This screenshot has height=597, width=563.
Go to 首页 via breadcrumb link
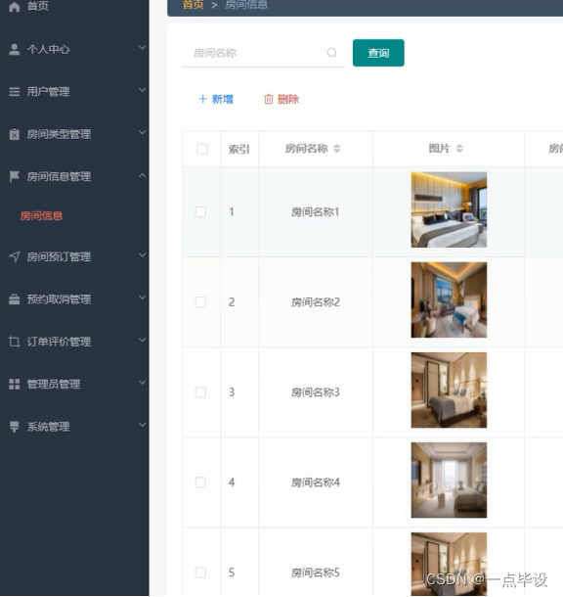pyautogui.click(x=194, y=5)
